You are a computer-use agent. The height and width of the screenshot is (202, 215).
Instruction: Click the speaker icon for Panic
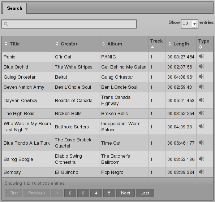(201, 56)
